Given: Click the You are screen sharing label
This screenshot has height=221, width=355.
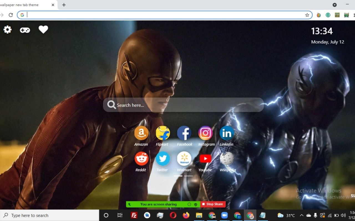Looking at the screenshot, I should click(x=158, y=204).
